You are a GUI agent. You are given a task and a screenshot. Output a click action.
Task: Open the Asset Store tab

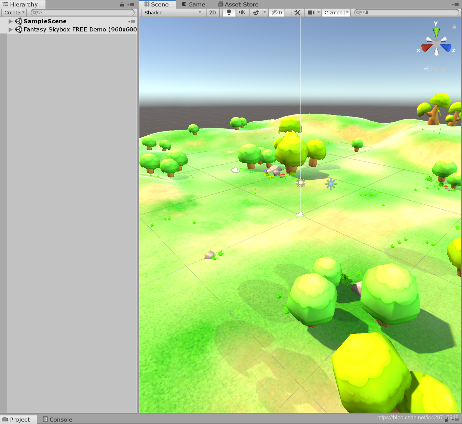(238, 4)
